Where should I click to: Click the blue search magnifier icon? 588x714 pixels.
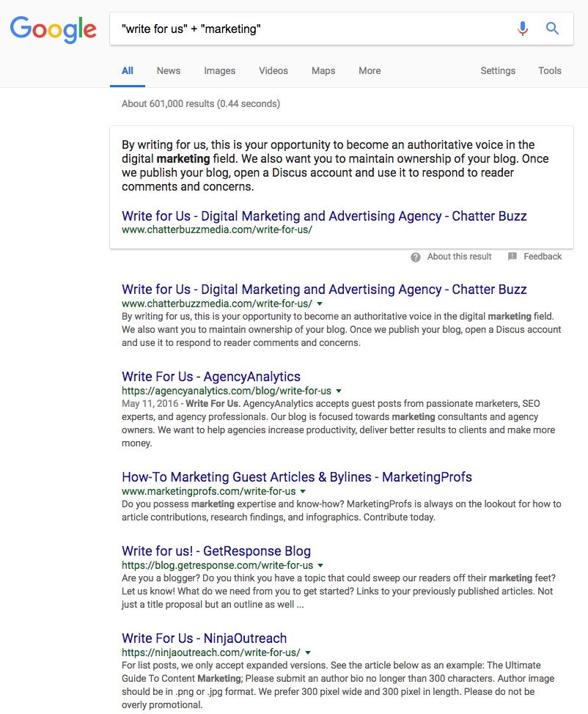552,29
